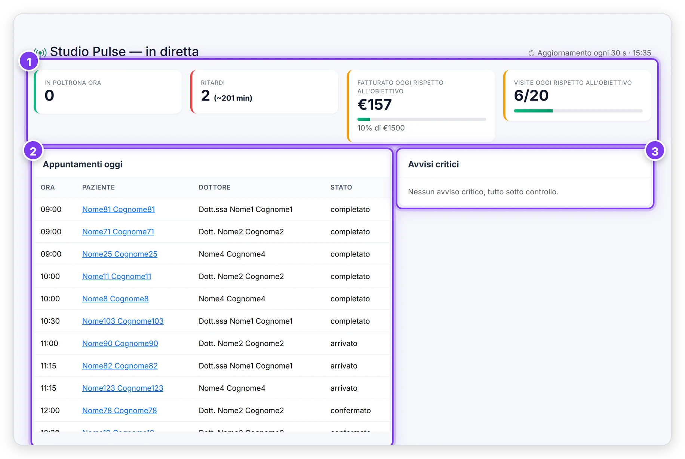Open patient Nome78 Cognome78
This screenshot has width=685, height=459.
[120, 410]
